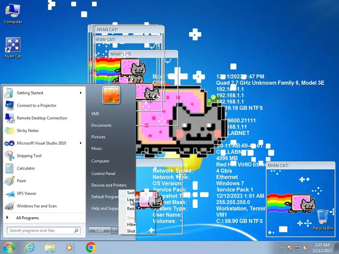Image resolution: width=339 pixels, height=254 pixels.
Task: Open the Action Center flag icon
Action: tap(289, 248)
